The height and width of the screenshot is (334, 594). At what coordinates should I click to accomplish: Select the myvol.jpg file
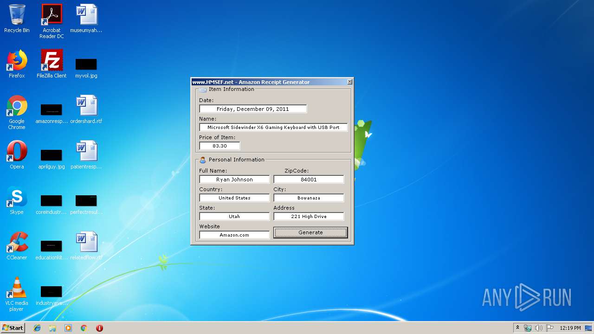86,68
